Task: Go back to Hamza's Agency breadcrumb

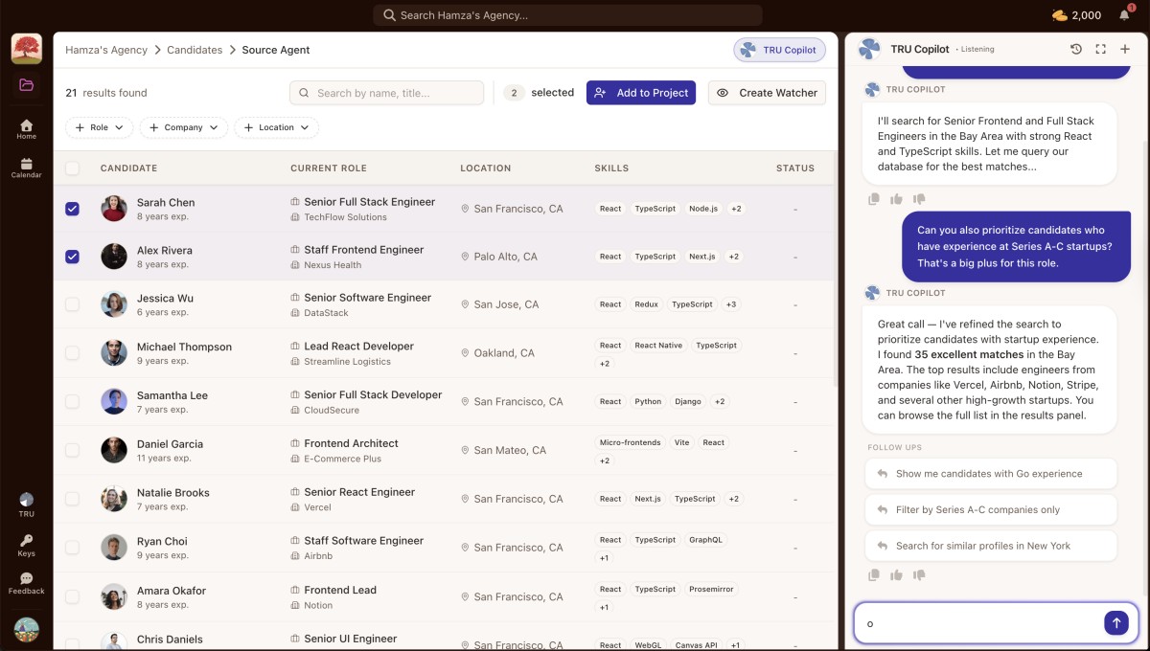Action: pyautogui.click(x=104, y=49)
